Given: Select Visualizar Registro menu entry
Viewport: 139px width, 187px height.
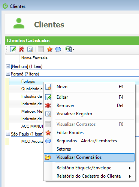Looking at the screenshot, I should coord(89,114).
